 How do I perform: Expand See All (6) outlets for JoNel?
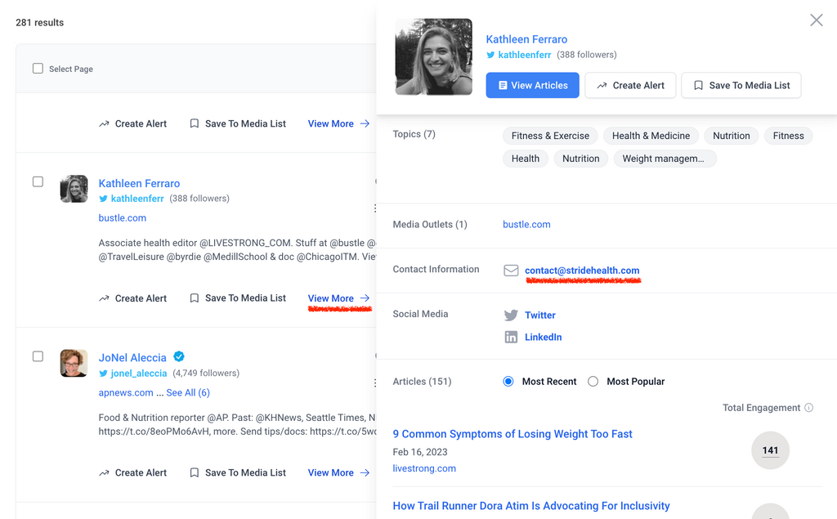pyautogui.click(x=188, y=393)
